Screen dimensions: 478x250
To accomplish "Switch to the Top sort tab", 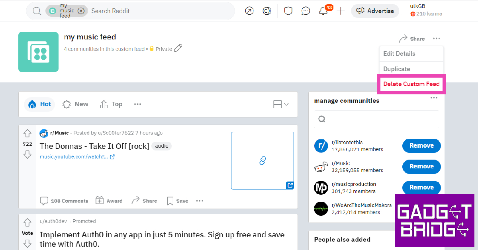I will 111,104.
